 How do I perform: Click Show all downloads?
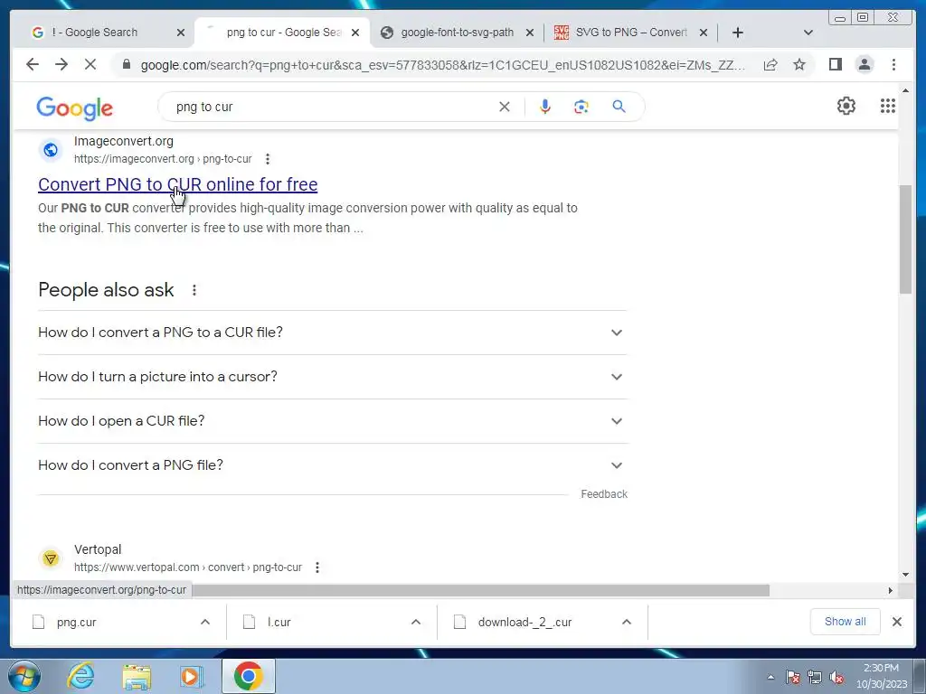tap(846, 622)
